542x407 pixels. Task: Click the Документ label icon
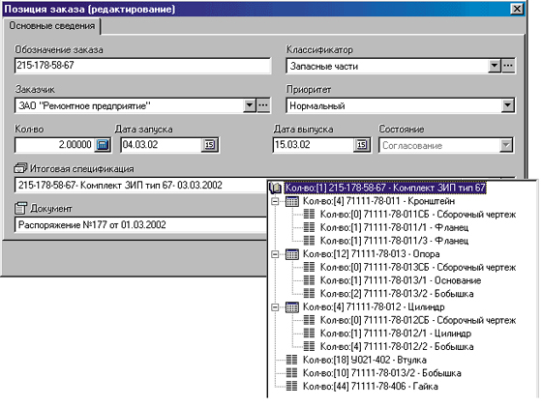20,208
